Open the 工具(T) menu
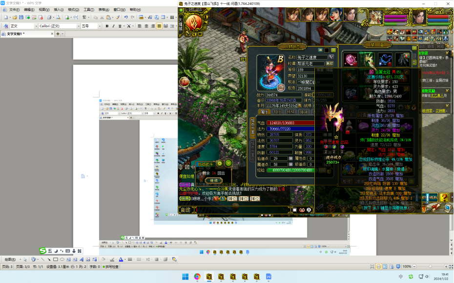 click(x=88, y=10)
